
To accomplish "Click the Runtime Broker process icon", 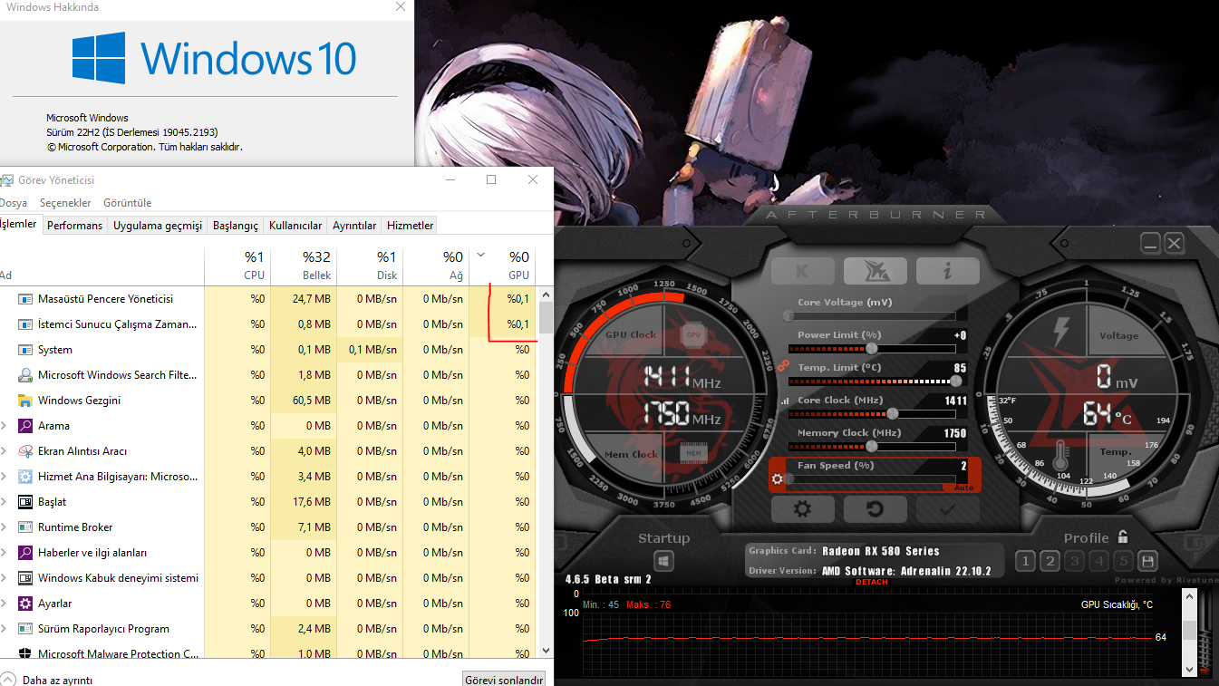I will click(x=25, y=527).
